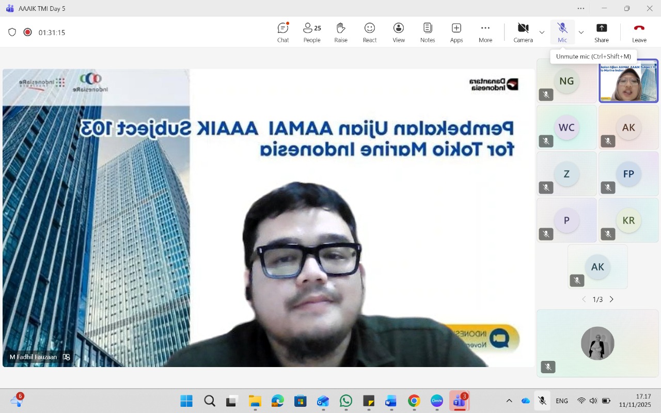The width and height of the screenshot is (661, 413).
Task: Open WhatsApp from the taskbar
Action: coord(346,401)
